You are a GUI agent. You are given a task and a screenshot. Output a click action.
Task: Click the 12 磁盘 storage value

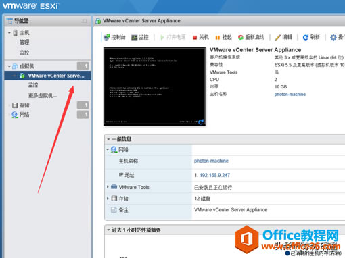(202, 199)
